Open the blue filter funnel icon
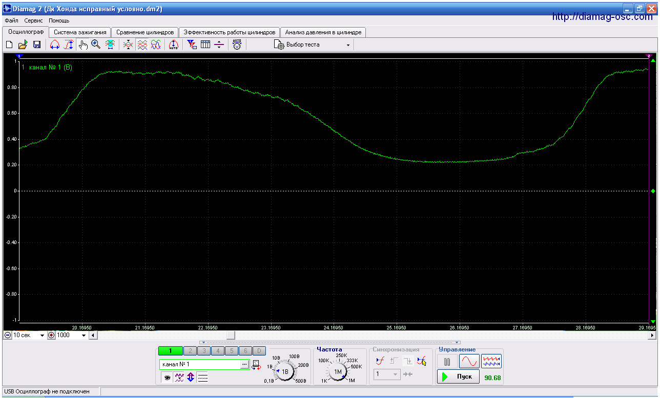Image resolution: width=660 pixels, height=398 pixels. 192,45
